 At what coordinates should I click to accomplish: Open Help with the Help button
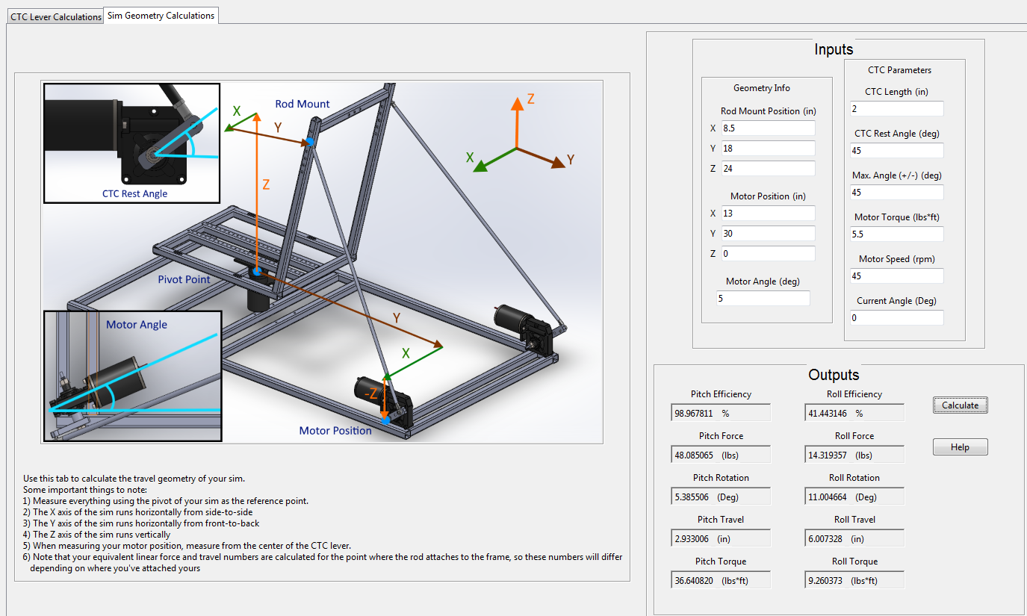click(960, 447)
